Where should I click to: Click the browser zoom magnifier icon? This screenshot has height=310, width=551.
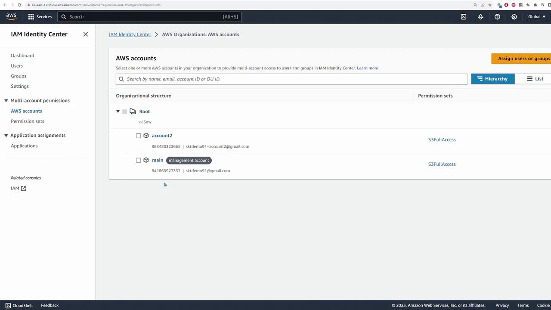click(475, 5)
